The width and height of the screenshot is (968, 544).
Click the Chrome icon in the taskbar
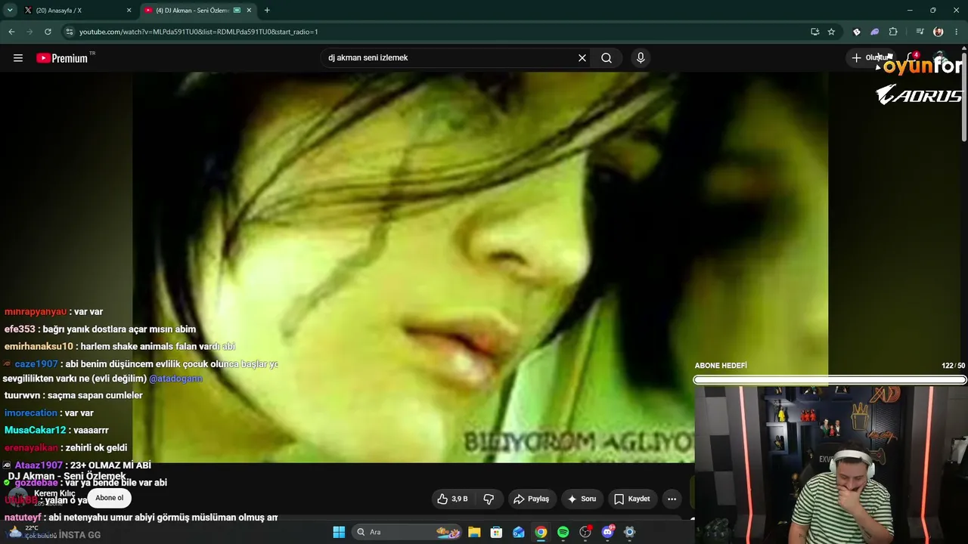pos(541,532)
